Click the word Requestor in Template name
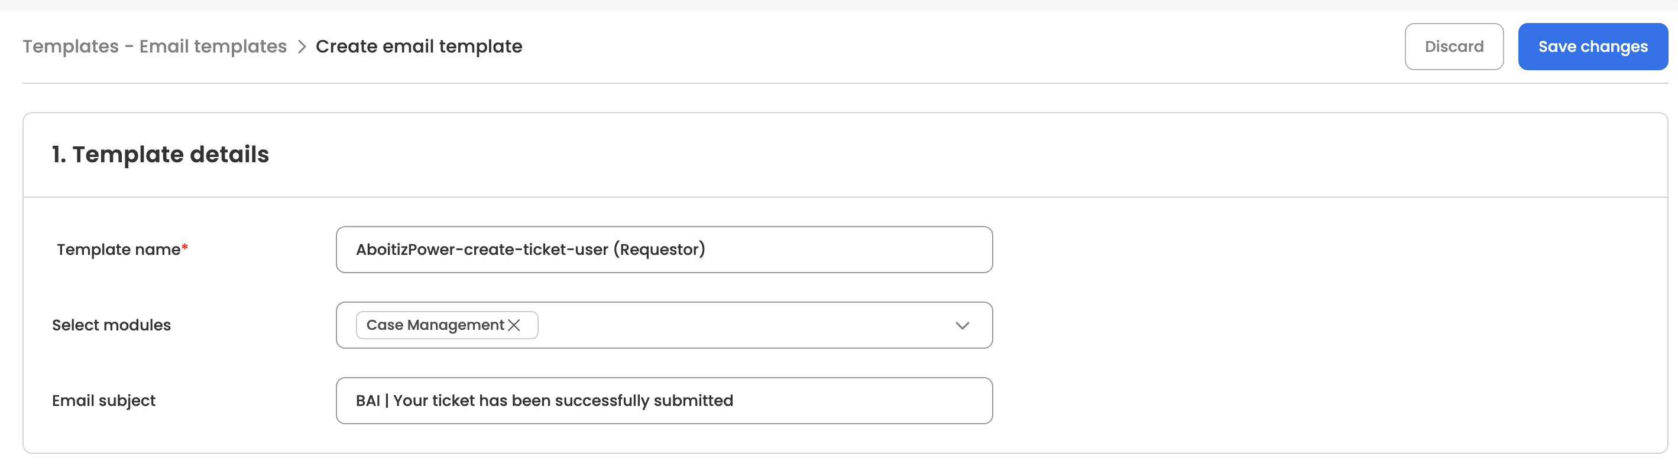Viewport: 1678px width, 465px height. 659,250
